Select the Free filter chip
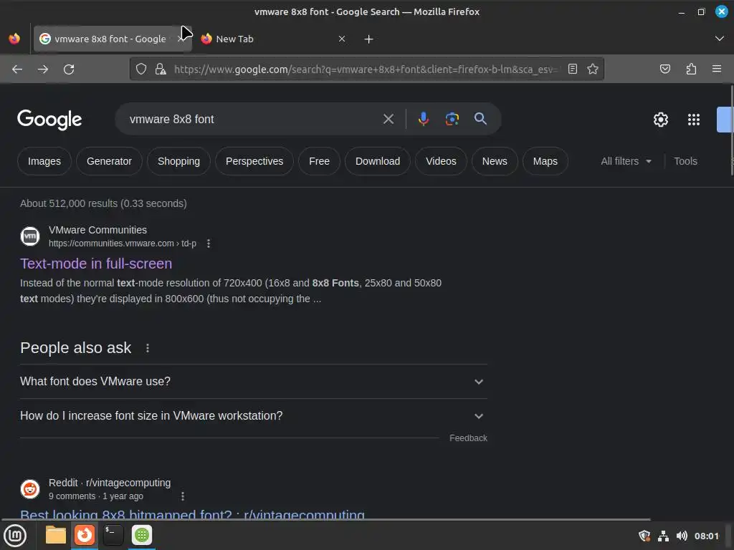This screenshot has width=734, height=550. pyautogui.click(x=319, y=161)
